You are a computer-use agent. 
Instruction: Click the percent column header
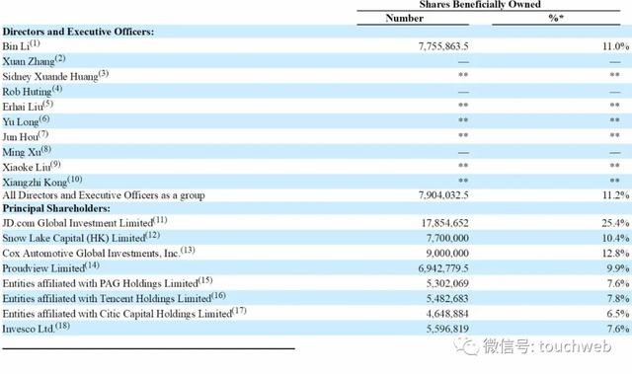(x=556, y=18)
